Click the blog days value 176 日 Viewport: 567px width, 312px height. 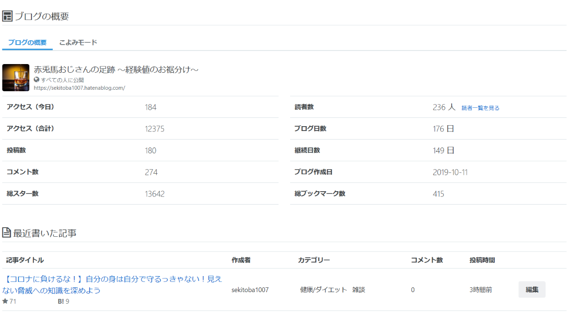(x=443, y=129)
